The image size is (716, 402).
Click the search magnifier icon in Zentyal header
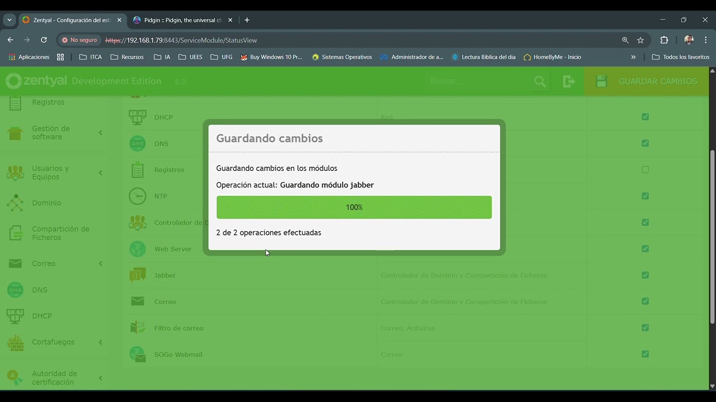[540, 82]
